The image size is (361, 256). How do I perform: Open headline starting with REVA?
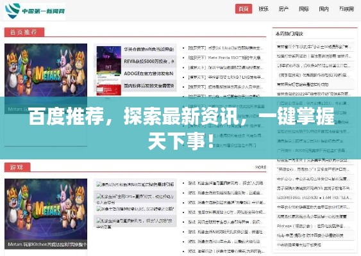pos(149,61)
